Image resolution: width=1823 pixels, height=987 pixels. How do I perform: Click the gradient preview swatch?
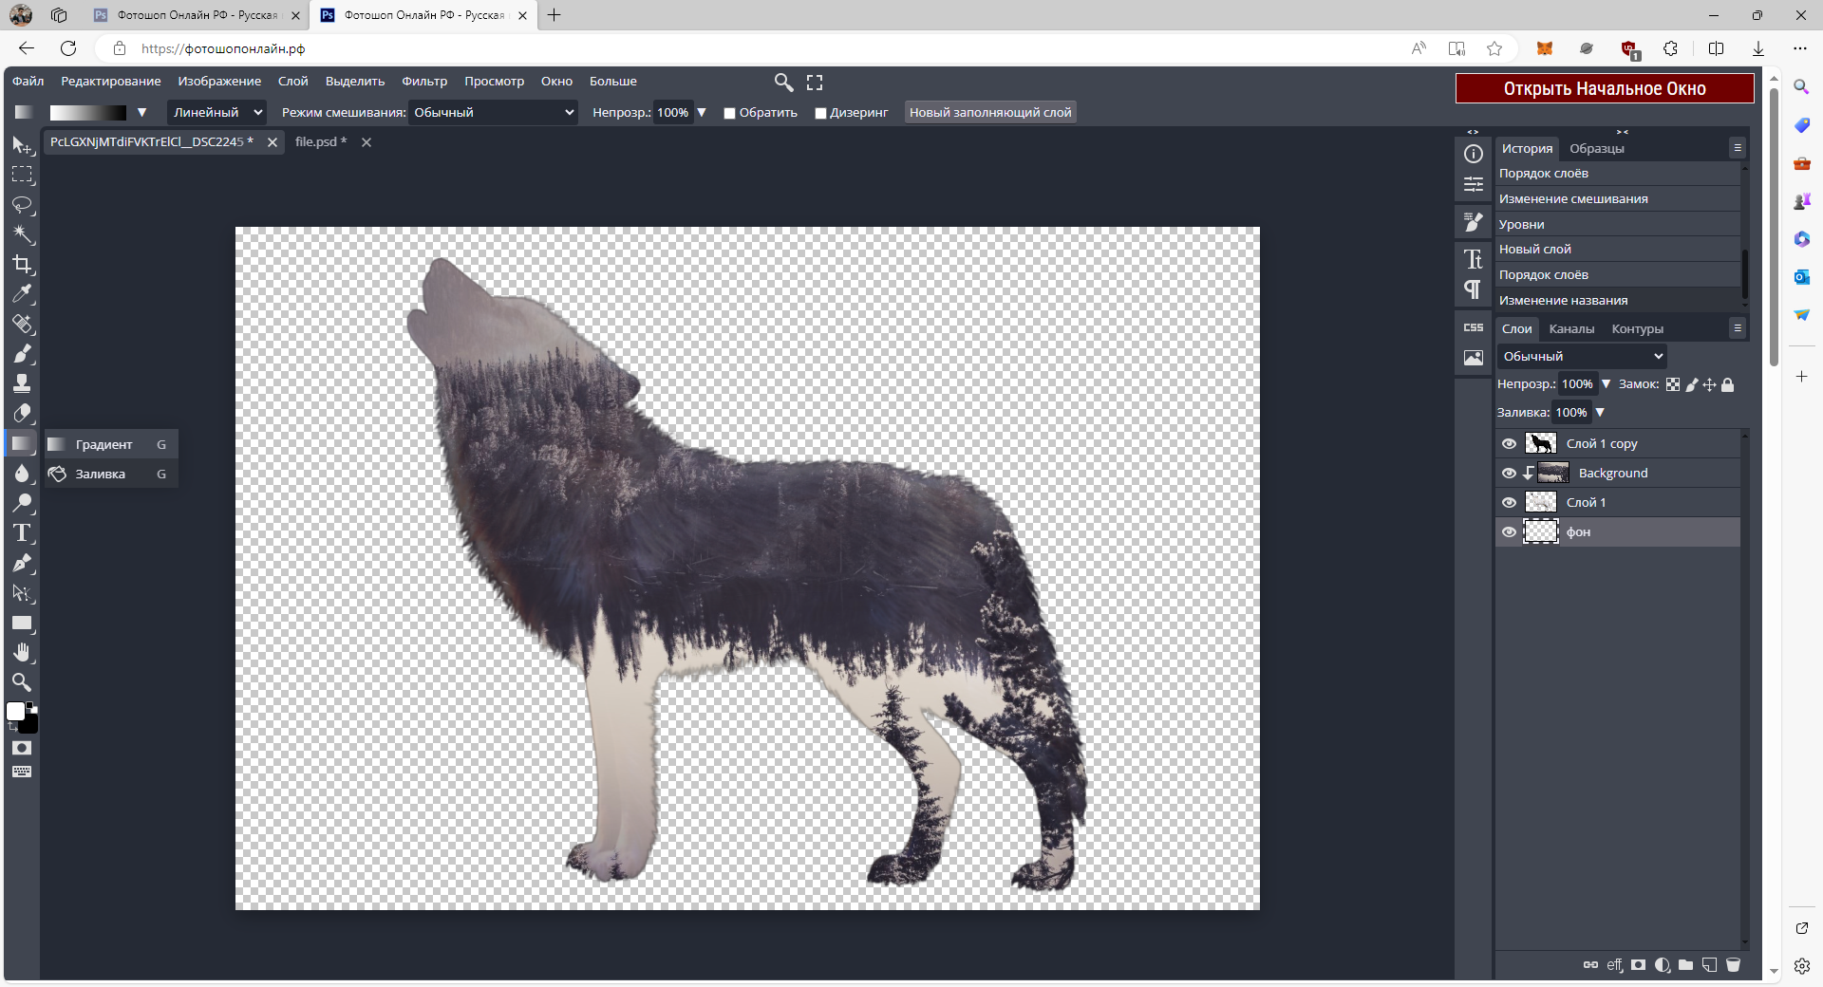coord(87,113)
